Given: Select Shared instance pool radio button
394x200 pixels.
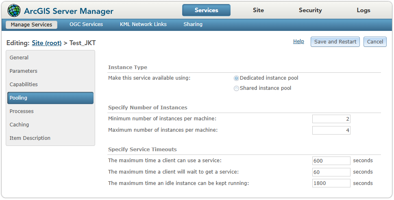Looking at the screenshot, I should pyautogui.click(x=236, y=89).
